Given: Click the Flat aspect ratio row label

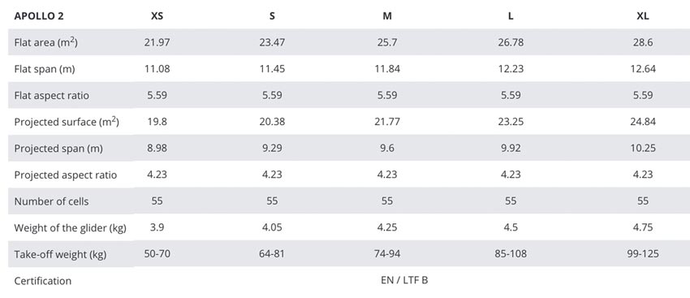Looking at the screenshot, I should click(x=51, y=96).
